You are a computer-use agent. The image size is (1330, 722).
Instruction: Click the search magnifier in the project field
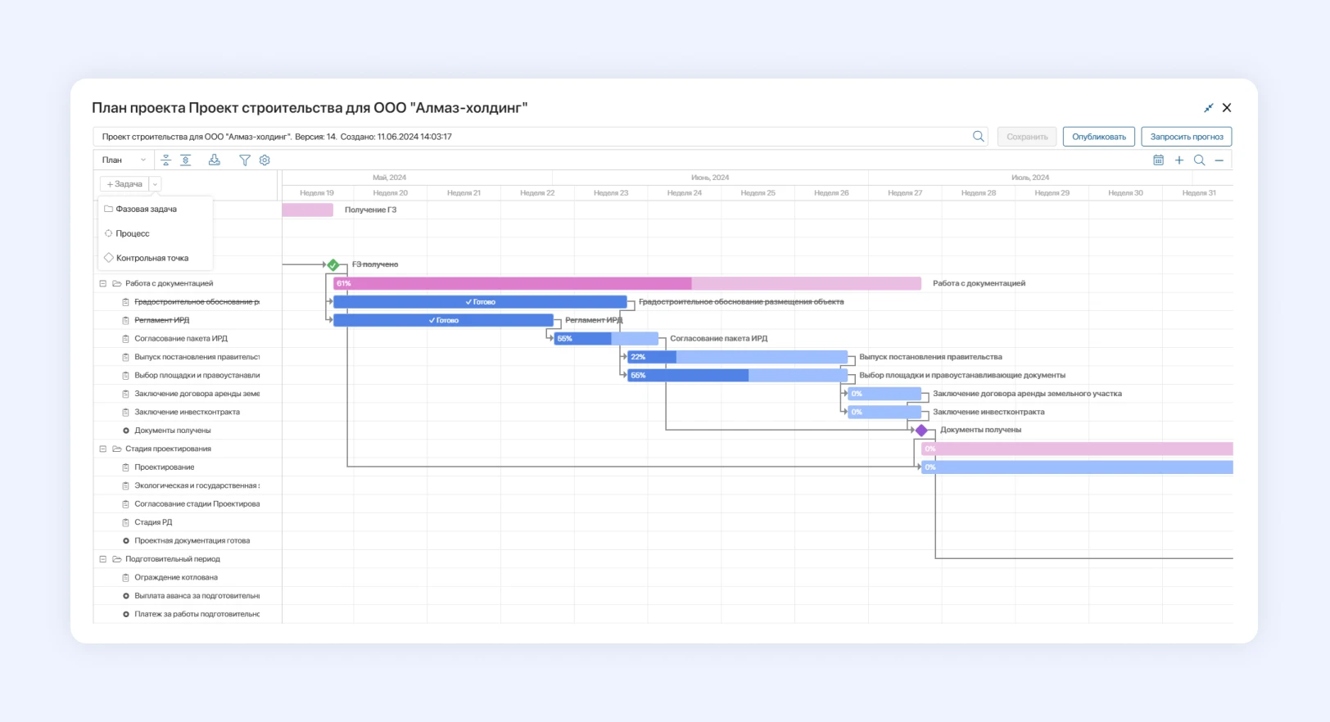(978, 137)
